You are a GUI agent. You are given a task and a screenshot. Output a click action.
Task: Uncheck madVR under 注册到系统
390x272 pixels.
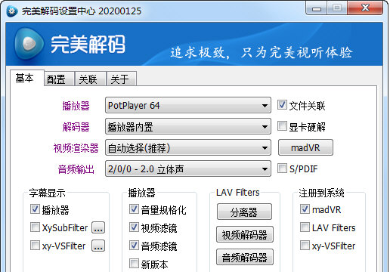click(x=305, y=209)
